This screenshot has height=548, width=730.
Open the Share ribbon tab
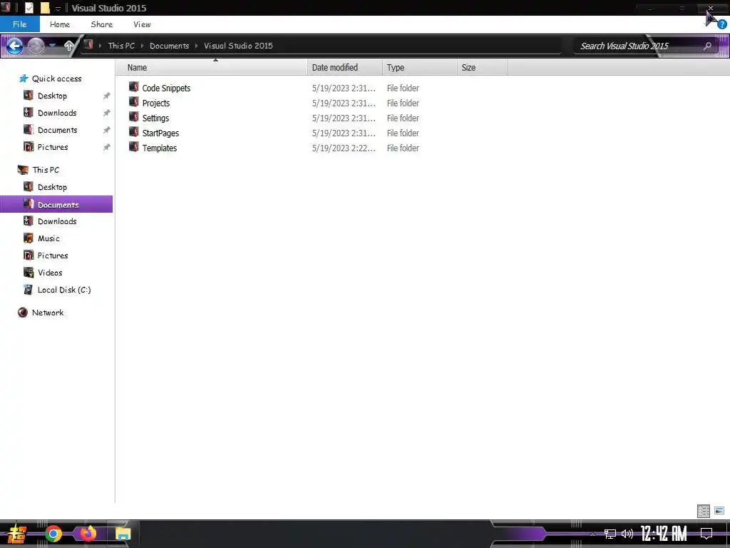click(x=101, y=24)
